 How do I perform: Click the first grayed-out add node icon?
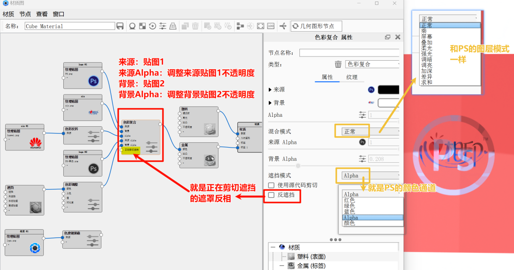tap(208, 26)
